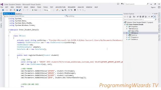The image size is (161, 90).
Task: Expand the Properties node in Solution Explorer
Action: pos(127,26)
